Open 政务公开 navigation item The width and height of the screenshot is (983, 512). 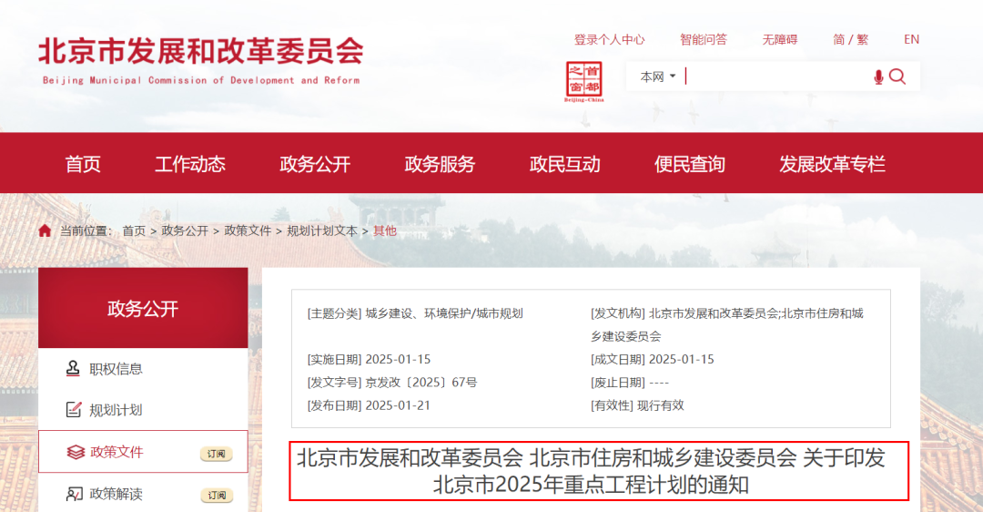click(315, 164)
